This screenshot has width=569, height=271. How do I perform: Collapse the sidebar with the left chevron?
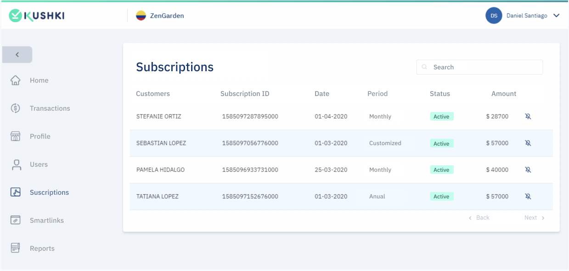tap(17, 54)
